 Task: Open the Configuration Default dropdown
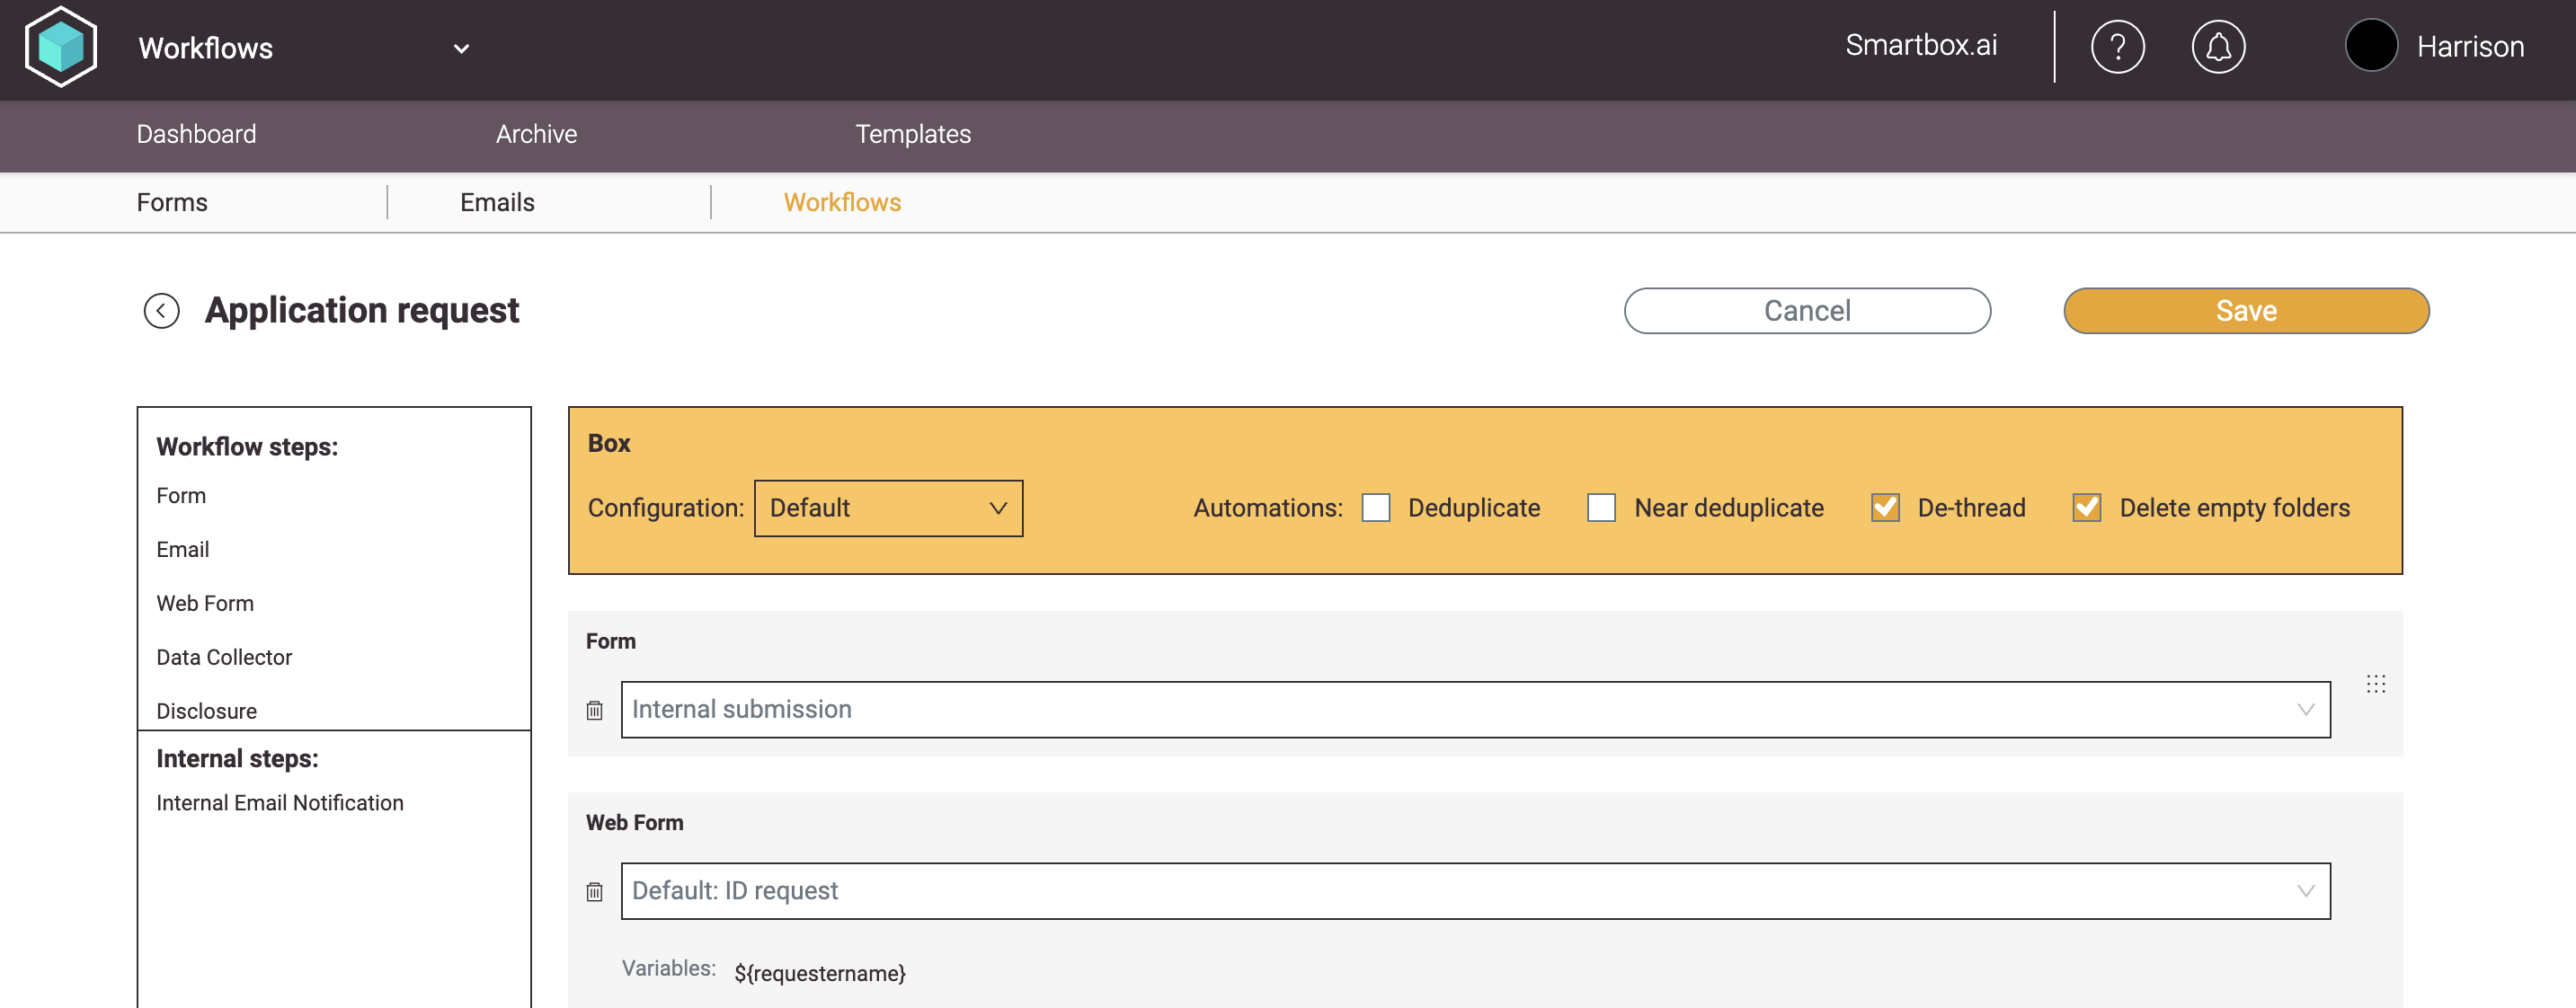[x=888, y=508]
